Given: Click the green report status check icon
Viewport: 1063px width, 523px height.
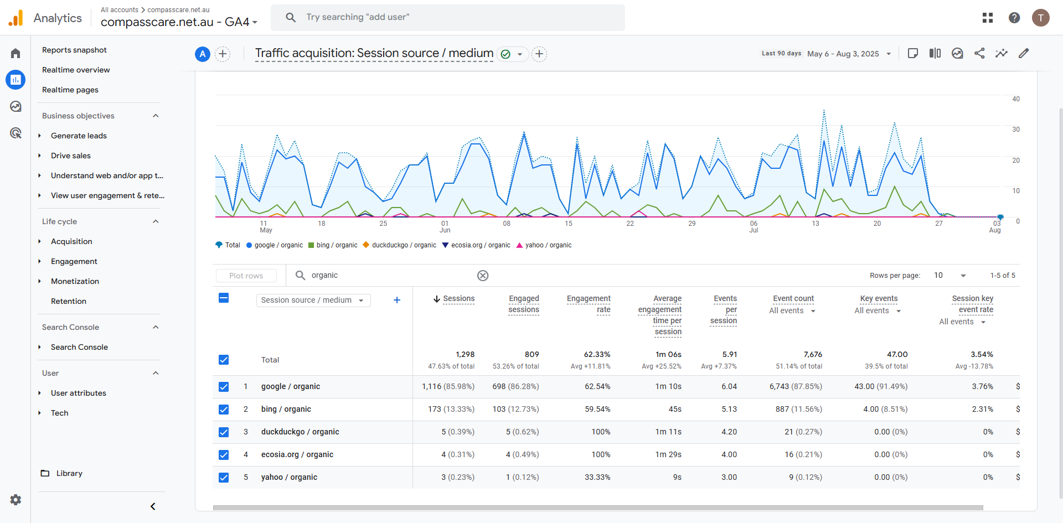Looking at the screenshot, I should point(505,54).
